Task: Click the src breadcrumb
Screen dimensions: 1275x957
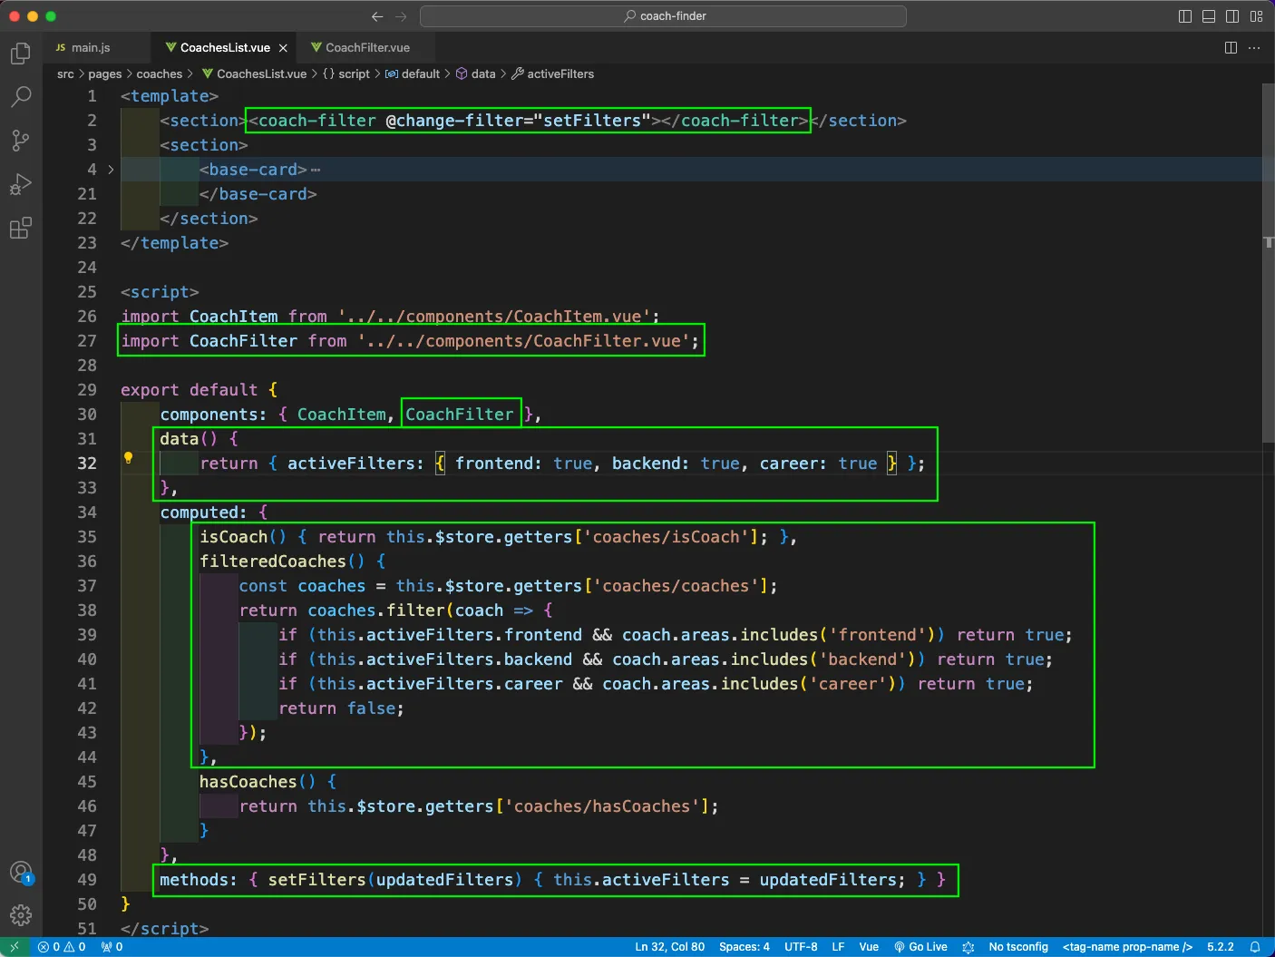Action: [x=65, y=73]
